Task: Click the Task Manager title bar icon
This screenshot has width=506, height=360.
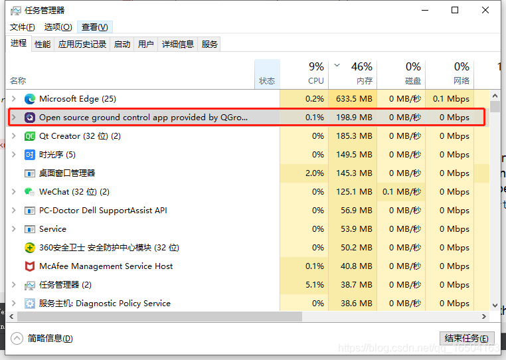Action: pyautogui.click(x=15, y=11)
